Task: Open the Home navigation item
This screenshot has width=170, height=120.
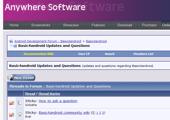Action: coord(14,25)
